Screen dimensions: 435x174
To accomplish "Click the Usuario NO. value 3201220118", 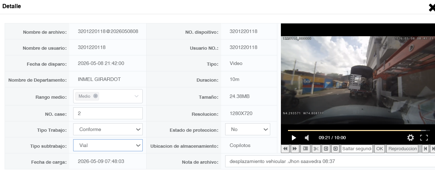I will point(244,47).
